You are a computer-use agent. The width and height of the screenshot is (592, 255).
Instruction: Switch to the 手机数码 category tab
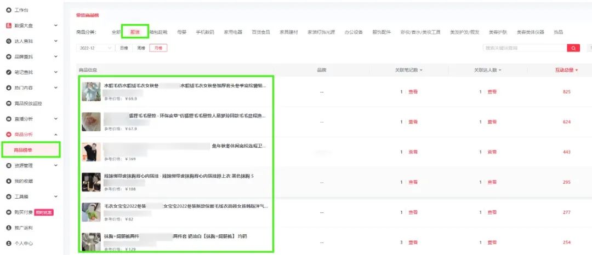point(205,32)
